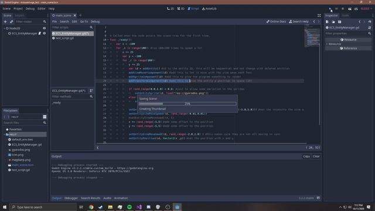This screenshot has height=211, width=375.
Task: Select test_script.gd in script list
Action: [x=64, y=38]
